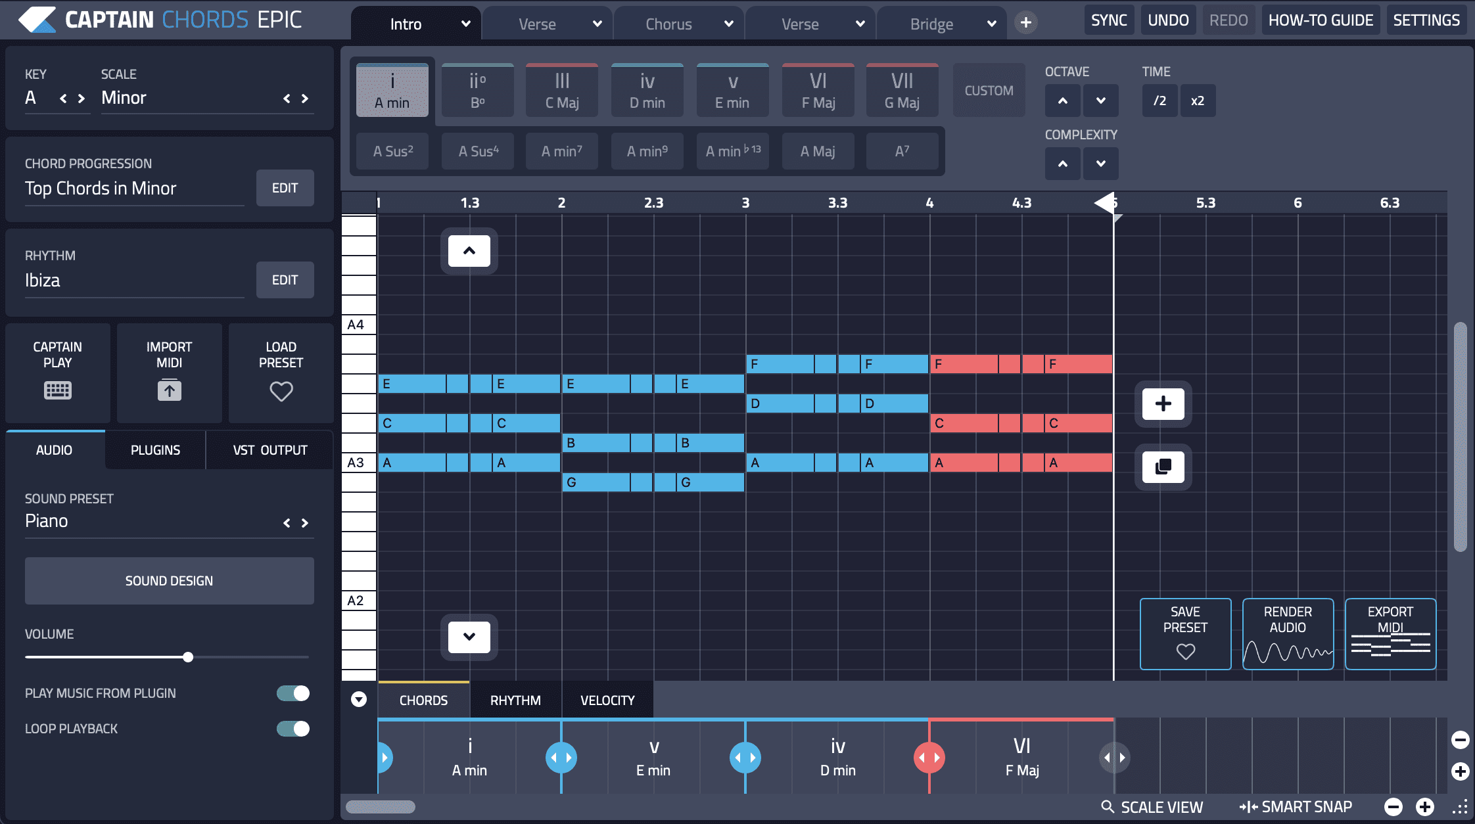Expand the Chorus tab dropdown menu
The image size is (1475, 824).
728,24
